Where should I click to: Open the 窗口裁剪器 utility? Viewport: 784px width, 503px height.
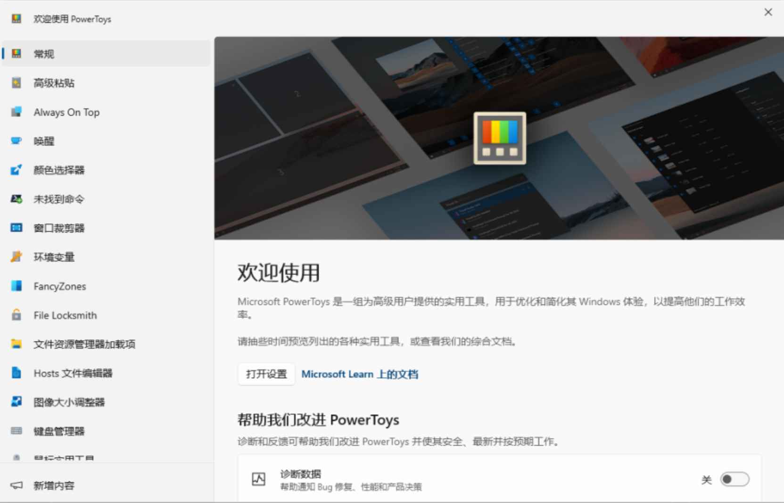click(58, 228)
